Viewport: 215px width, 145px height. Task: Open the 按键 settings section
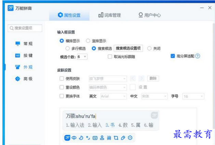[24, 56]
